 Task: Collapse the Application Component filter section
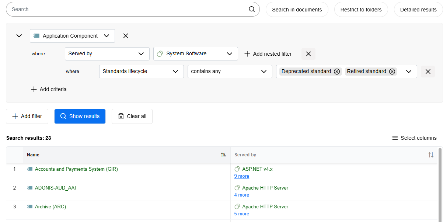(19, 35)
